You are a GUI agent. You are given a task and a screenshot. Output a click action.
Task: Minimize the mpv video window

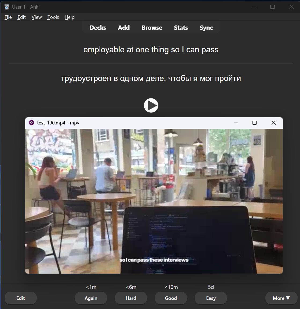(236, 123)
